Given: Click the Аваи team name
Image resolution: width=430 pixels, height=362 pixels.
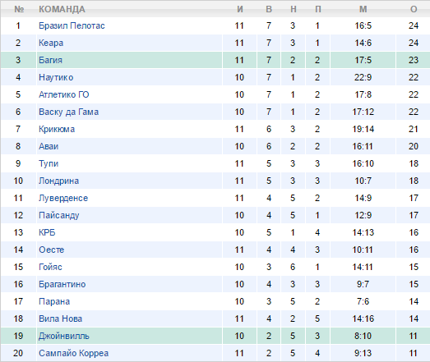Looking at the screenshot, I should tap(49, 146).
